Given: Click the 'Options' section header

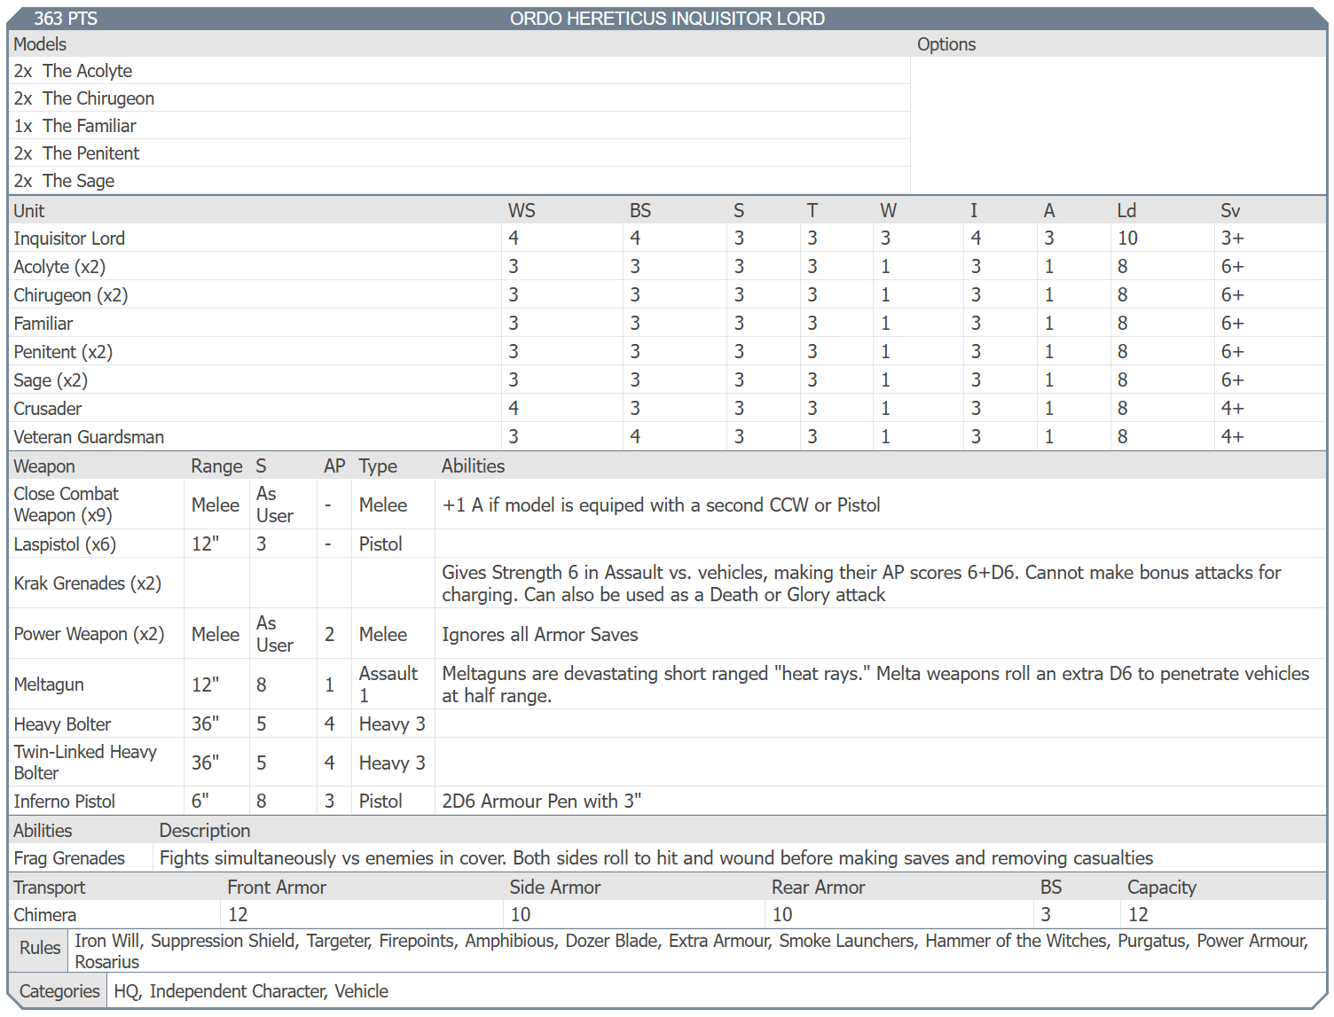Looking at the screenshot, I should pos(946,44).
